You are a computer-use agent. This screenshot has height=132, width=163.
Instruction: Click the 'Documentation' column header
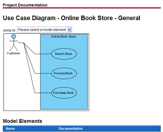pyautogui.click(x=71, y=129)
